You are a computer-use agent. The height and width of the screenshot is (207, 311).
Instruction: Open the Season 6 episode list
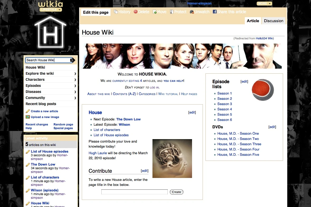tap(224, 120)
